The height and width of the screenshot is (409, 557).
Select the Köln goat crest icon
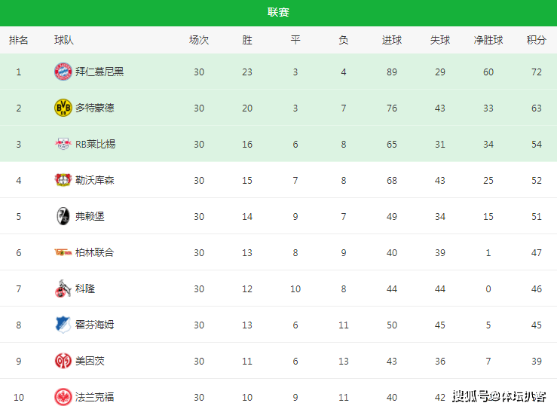coord(63,288)
